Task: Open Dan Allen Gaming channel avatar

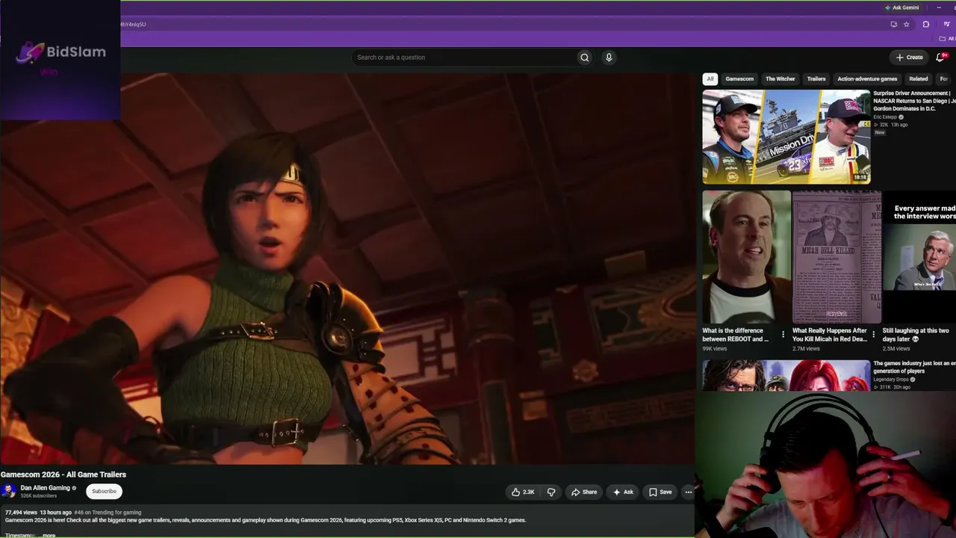Action: (x=9, y=491)
